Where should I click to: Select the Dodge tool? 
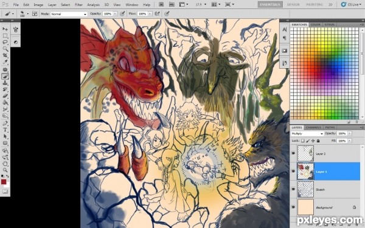[5, 116]
